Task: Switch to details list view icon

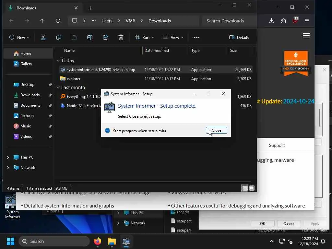Action: click(x=245, y=188)
